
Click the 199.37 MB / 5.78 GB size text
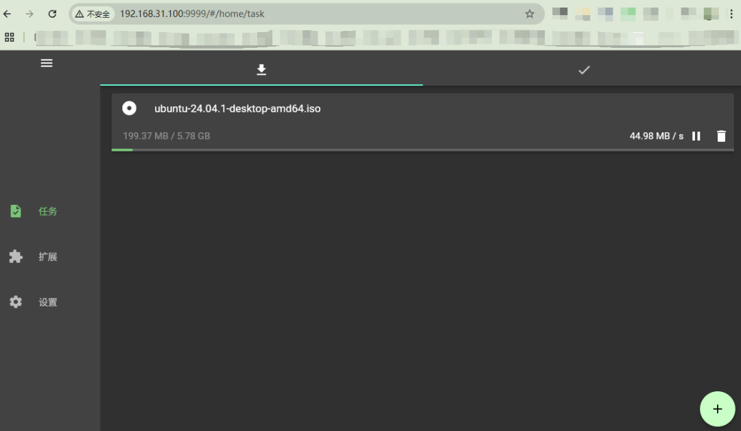pos(166,136)
